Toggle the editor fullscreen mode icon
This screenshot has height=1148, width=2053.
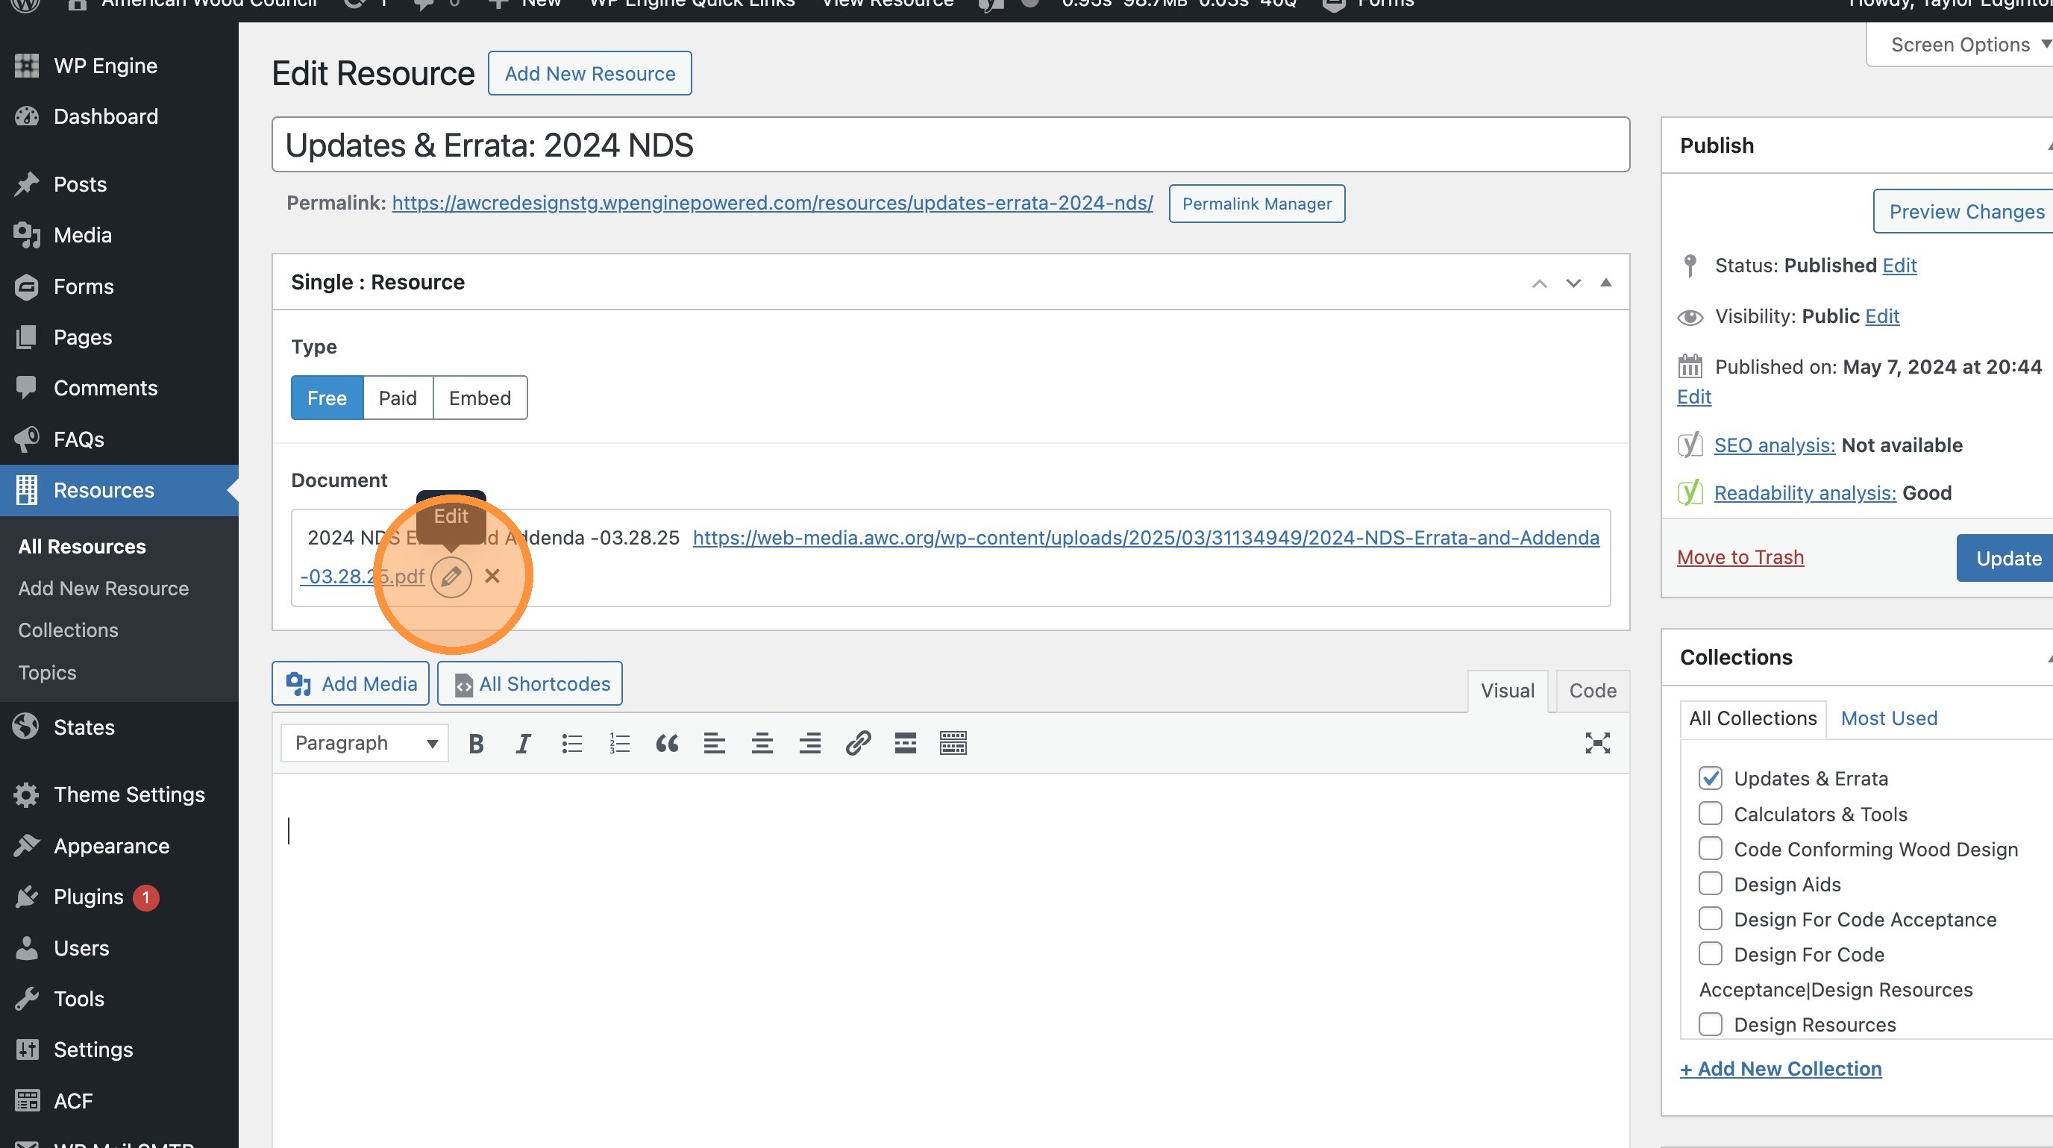(x=1597, y=743)
